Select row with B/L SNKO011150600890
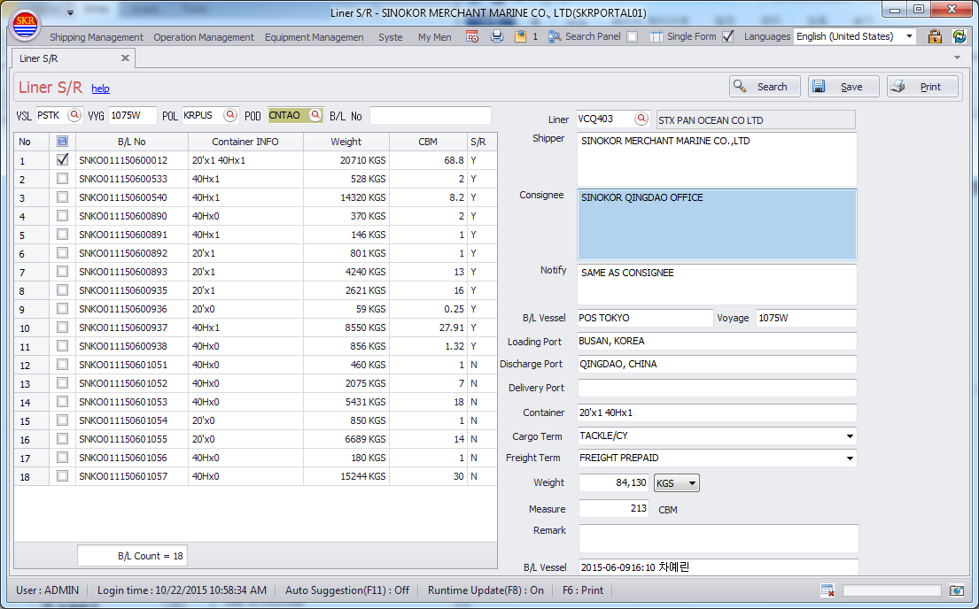This screenshot has height=609, width=979. [255, 216]
